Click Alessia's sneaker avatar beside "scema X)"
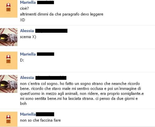This screenshot has width=155, height=127. (9, 37)
